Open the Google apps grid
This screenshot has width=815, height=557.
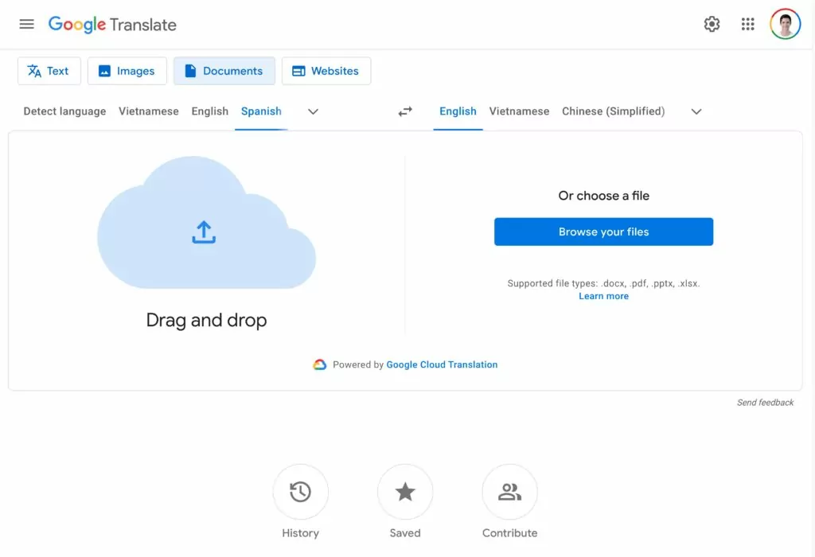click(747, 24)
